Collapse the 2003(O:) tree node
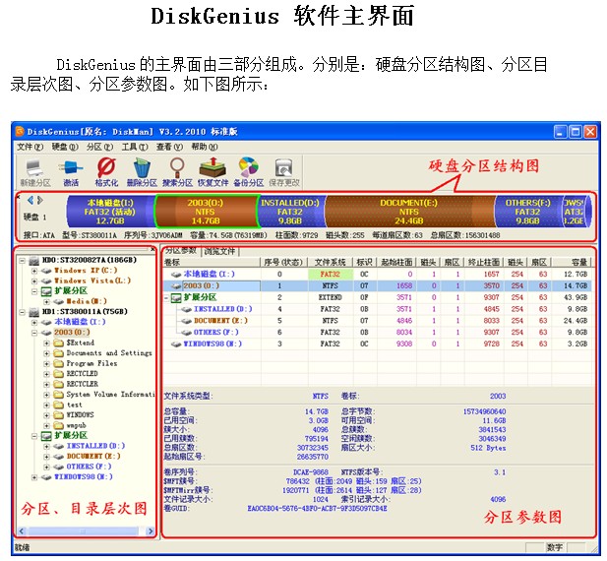 [34, 333]
